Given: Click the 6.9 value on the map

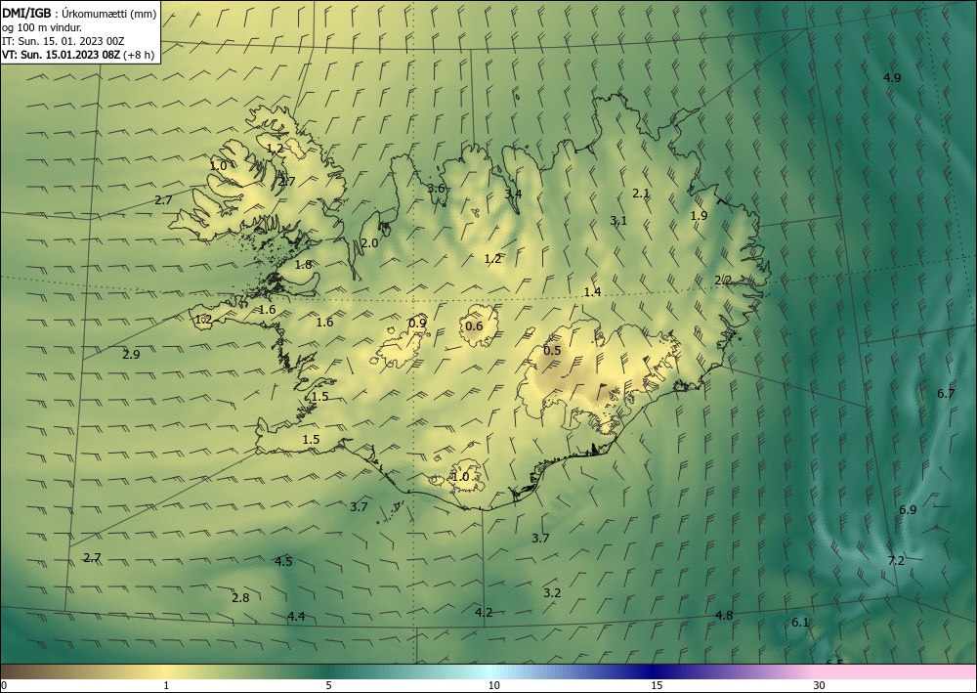Looking at the screenshot, I should (908, 509).
